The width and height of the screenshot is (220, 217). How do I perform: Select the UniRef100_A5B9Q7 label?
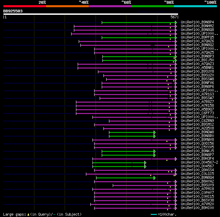[x=197, y=110]
